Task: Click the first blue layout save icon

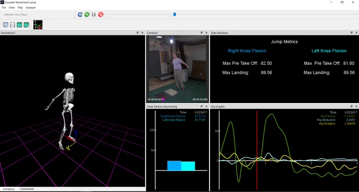Action: [5, 25]
